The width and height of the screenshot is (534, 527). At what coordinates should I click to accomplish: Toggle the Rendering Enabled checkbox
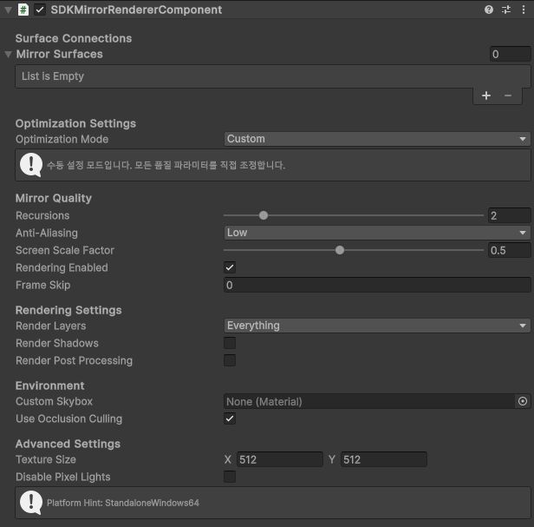230,267
